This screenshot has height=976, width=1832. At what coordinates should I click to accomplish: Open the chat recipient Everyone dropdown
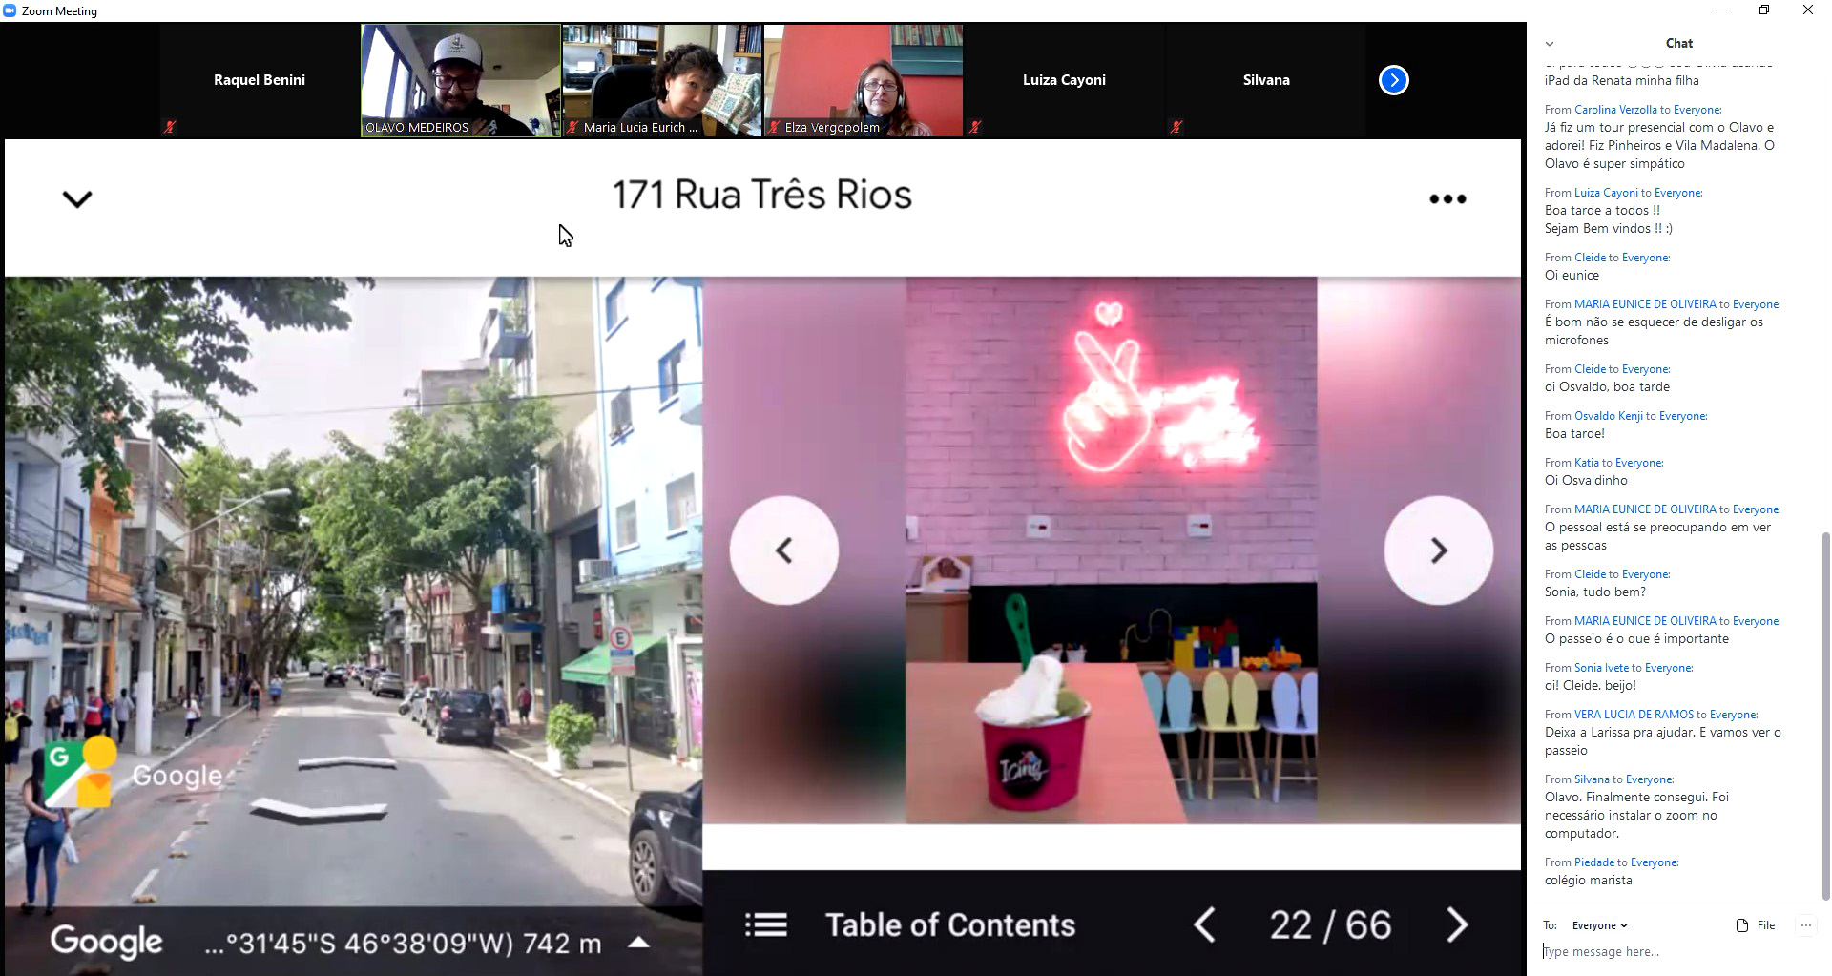pos(1599,925)
